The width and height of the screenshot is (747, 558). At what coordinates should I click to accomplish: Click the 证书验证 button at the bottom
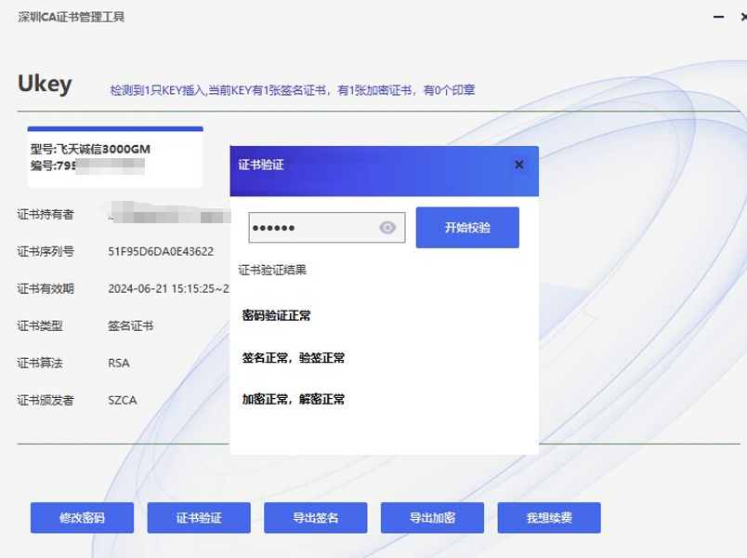[x=199, y=518]
